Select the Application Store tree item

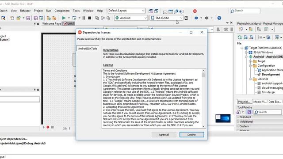[x=272, y=70]
